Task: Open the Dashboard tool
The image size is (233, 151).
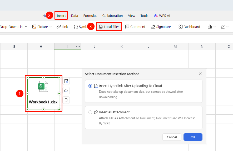Action: pyautogui.click(x=189, y=27)
